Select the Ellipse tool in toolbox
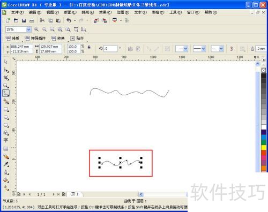Image resolution: width=268 pixels, height=212 pixels. pos(6,117)
